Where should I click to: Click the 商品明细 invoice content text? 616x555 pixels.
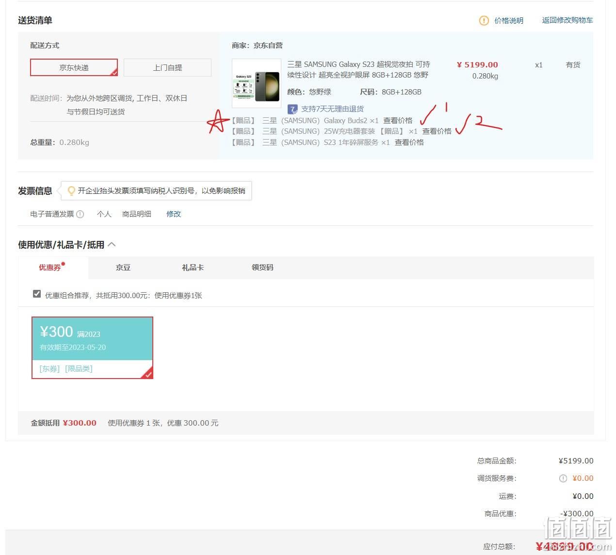137,214
